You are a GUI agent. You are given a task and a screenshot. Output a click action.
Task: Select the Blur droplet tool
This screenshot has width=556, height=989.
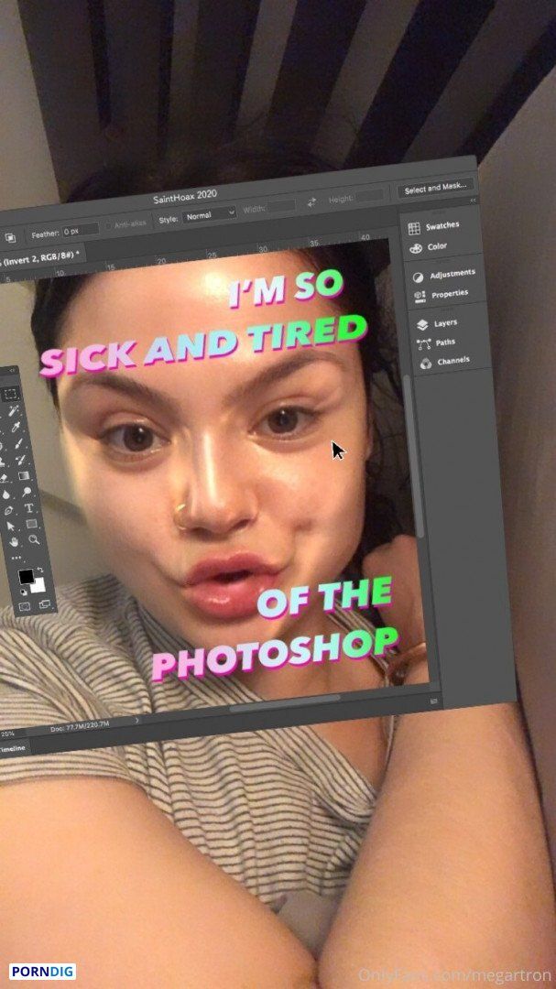[6, 494]
